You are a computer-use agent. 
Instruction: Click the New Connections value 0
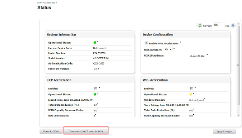click(x=94, y=116)
